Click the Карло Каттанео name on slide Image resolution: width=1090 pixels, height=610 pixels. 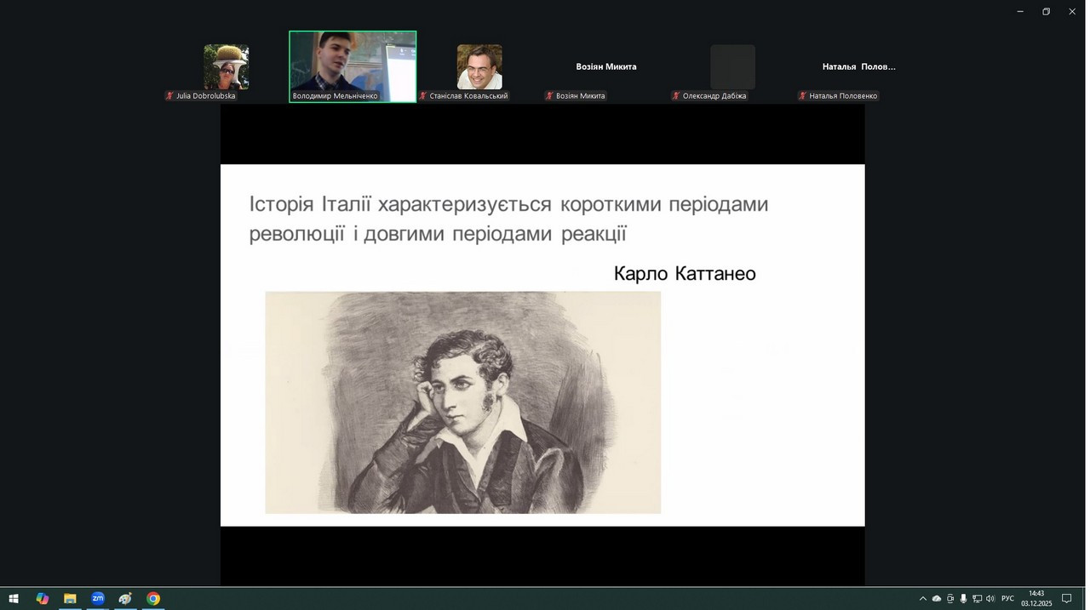click(685, 274)
